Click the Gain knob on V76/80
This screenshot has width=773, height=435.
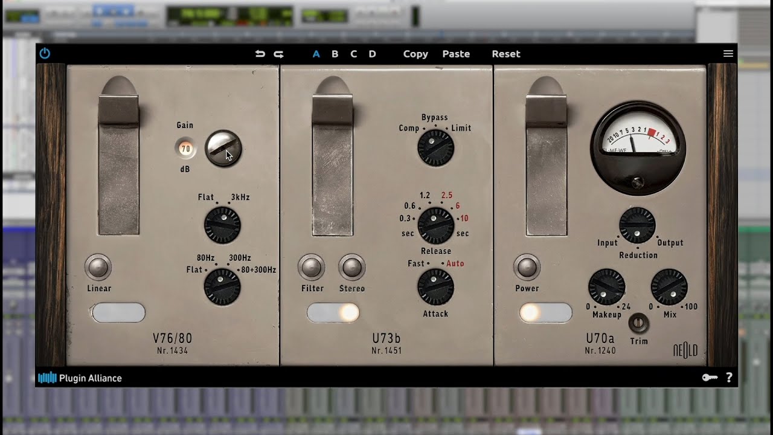223,148
